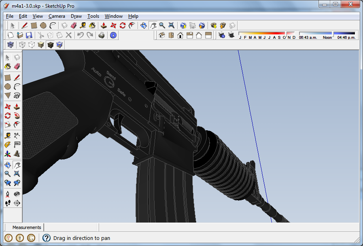Select the Dimension tool

coord(17,136)
